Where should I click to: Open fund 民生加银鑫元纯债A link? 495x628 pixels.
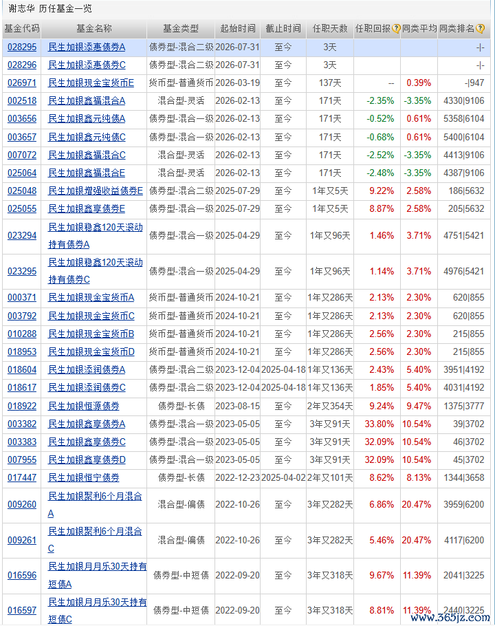click(x=87, y=119)
